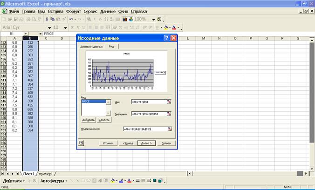Open the Вставка menu
Image resolution: width=315 pixels, height=190 pixels.
click(x=55, y=12)
